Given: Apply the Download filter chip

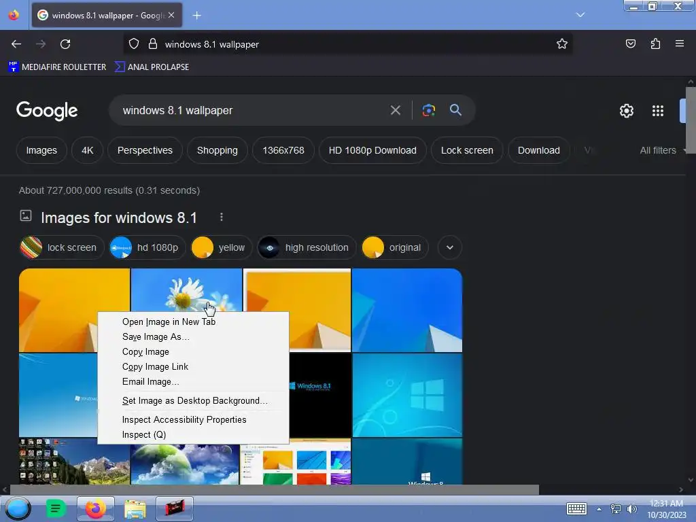Looking at the screenshot, I should coord(538,150).
